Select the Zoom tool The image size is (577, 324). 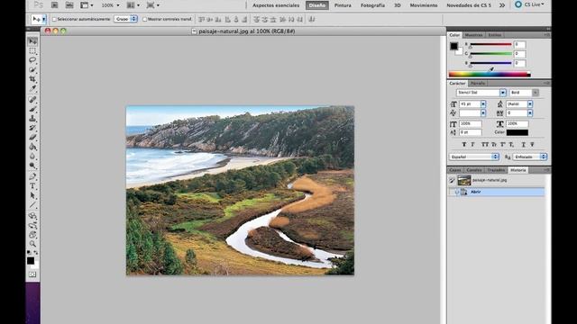[x=32, y=244]
